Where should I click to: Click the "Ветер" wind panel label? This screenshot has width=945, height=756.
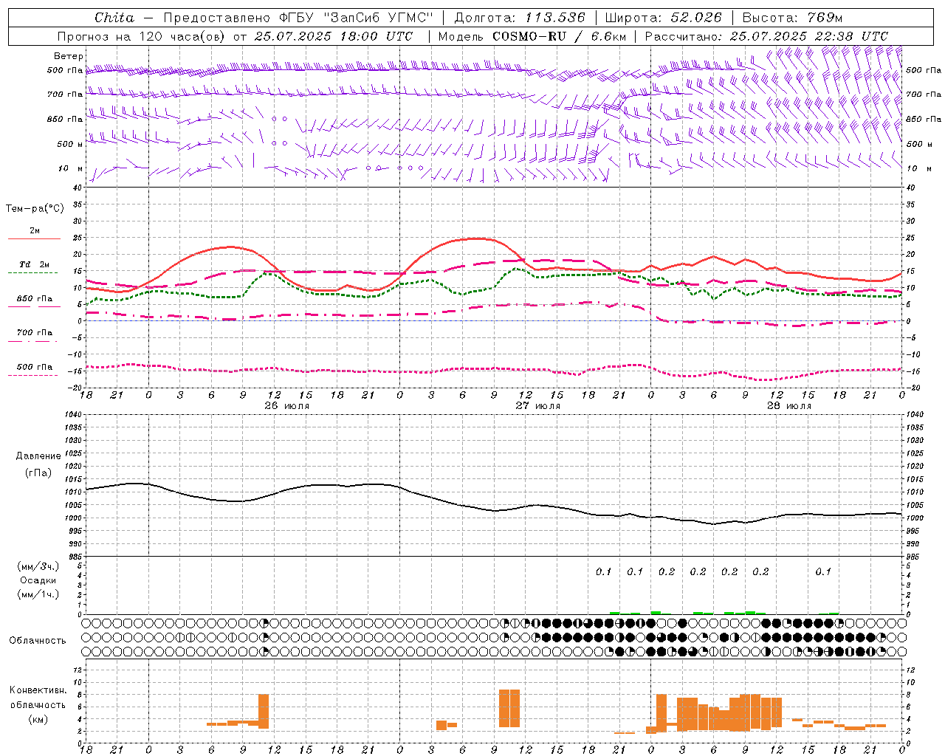[68, 56]
